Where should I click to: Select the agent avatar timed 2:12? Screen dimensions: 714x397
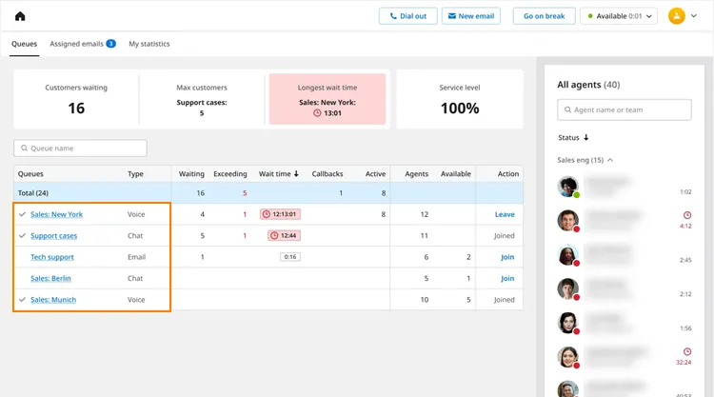567,289
